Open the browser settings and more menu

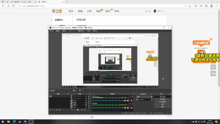click(x=217, y=6)
